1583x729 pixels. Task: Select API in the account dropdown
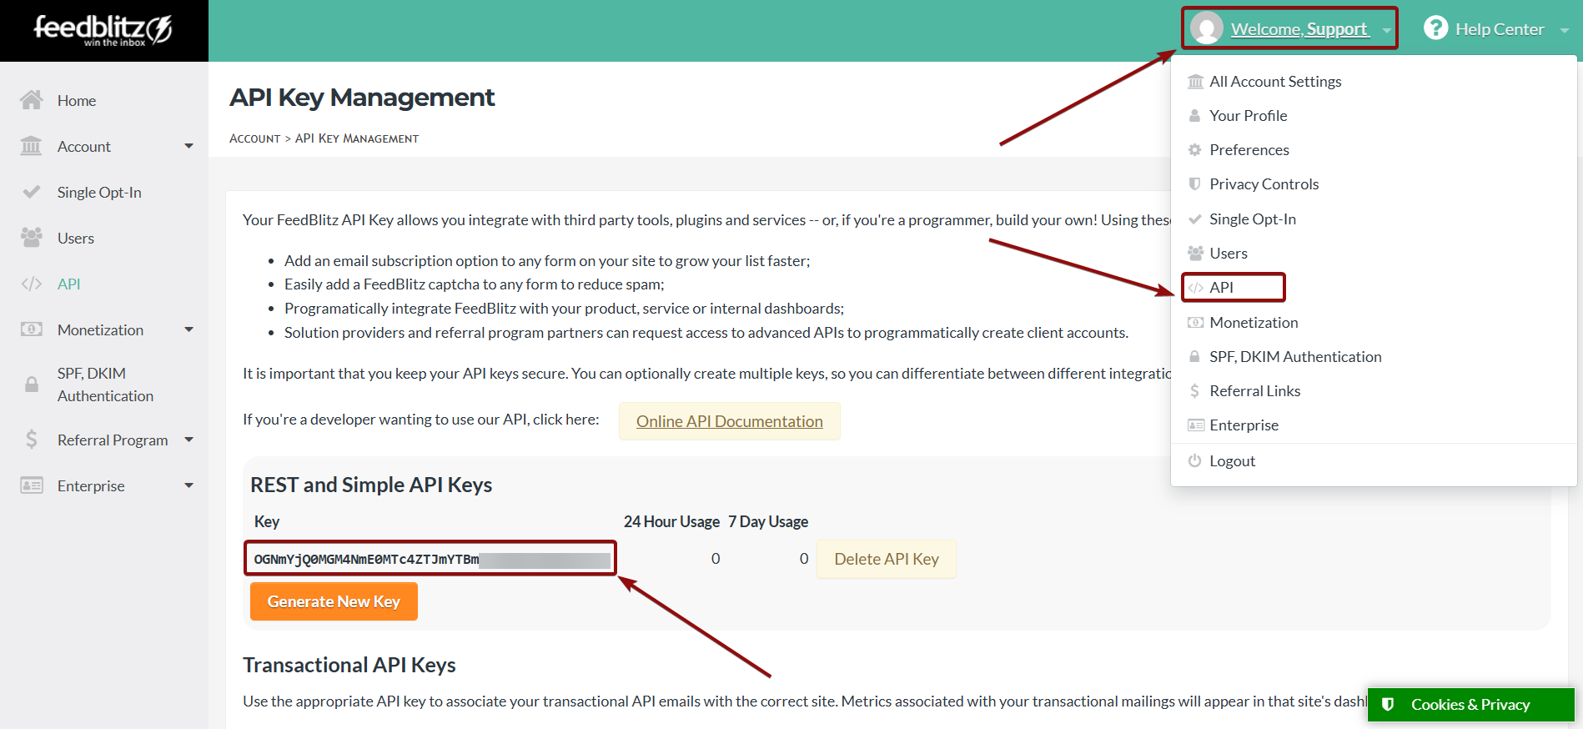click(1222, 287)
